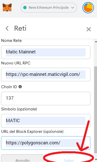Click the empty scrollbar track above the thumb
Viewport: 97px width, 162px height.
(x=96, y=55)
